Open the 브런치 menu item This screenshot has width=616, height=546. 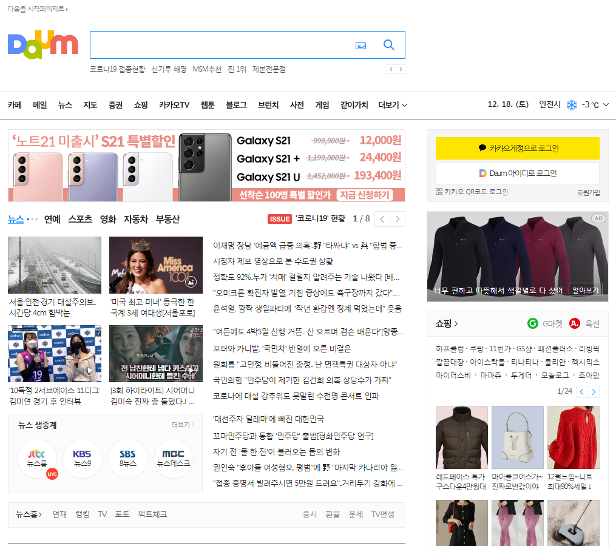(268, 105)
